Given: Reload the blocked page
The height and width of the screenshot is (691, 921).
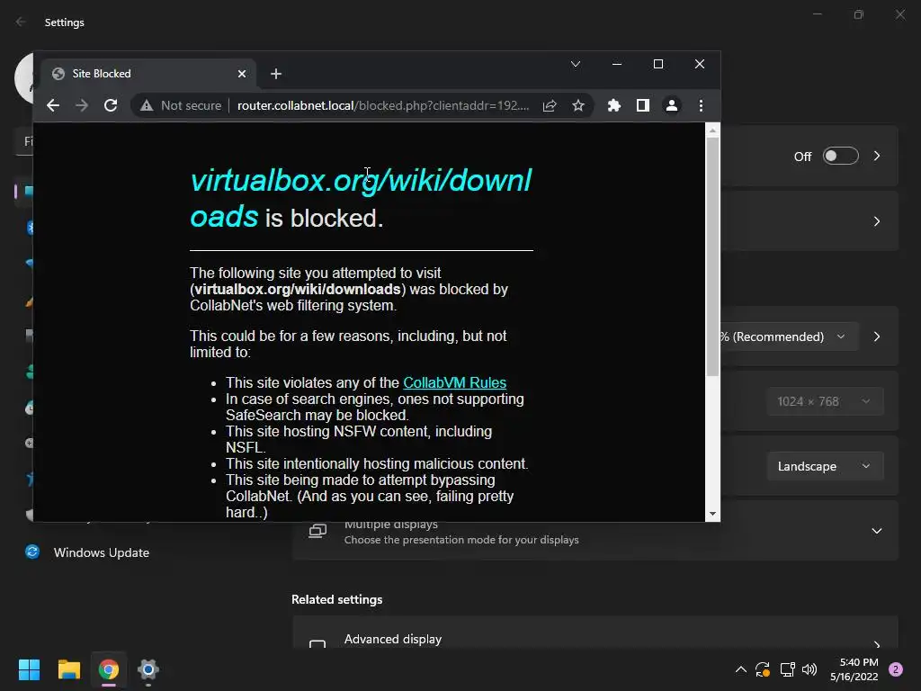Looking at the screenshot, I should pyautogui.click(x=111, y=106).
